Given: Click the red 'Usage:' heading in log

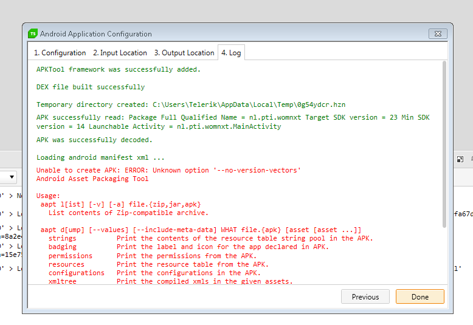Looking at the screenshot, I should pos(49,196).
